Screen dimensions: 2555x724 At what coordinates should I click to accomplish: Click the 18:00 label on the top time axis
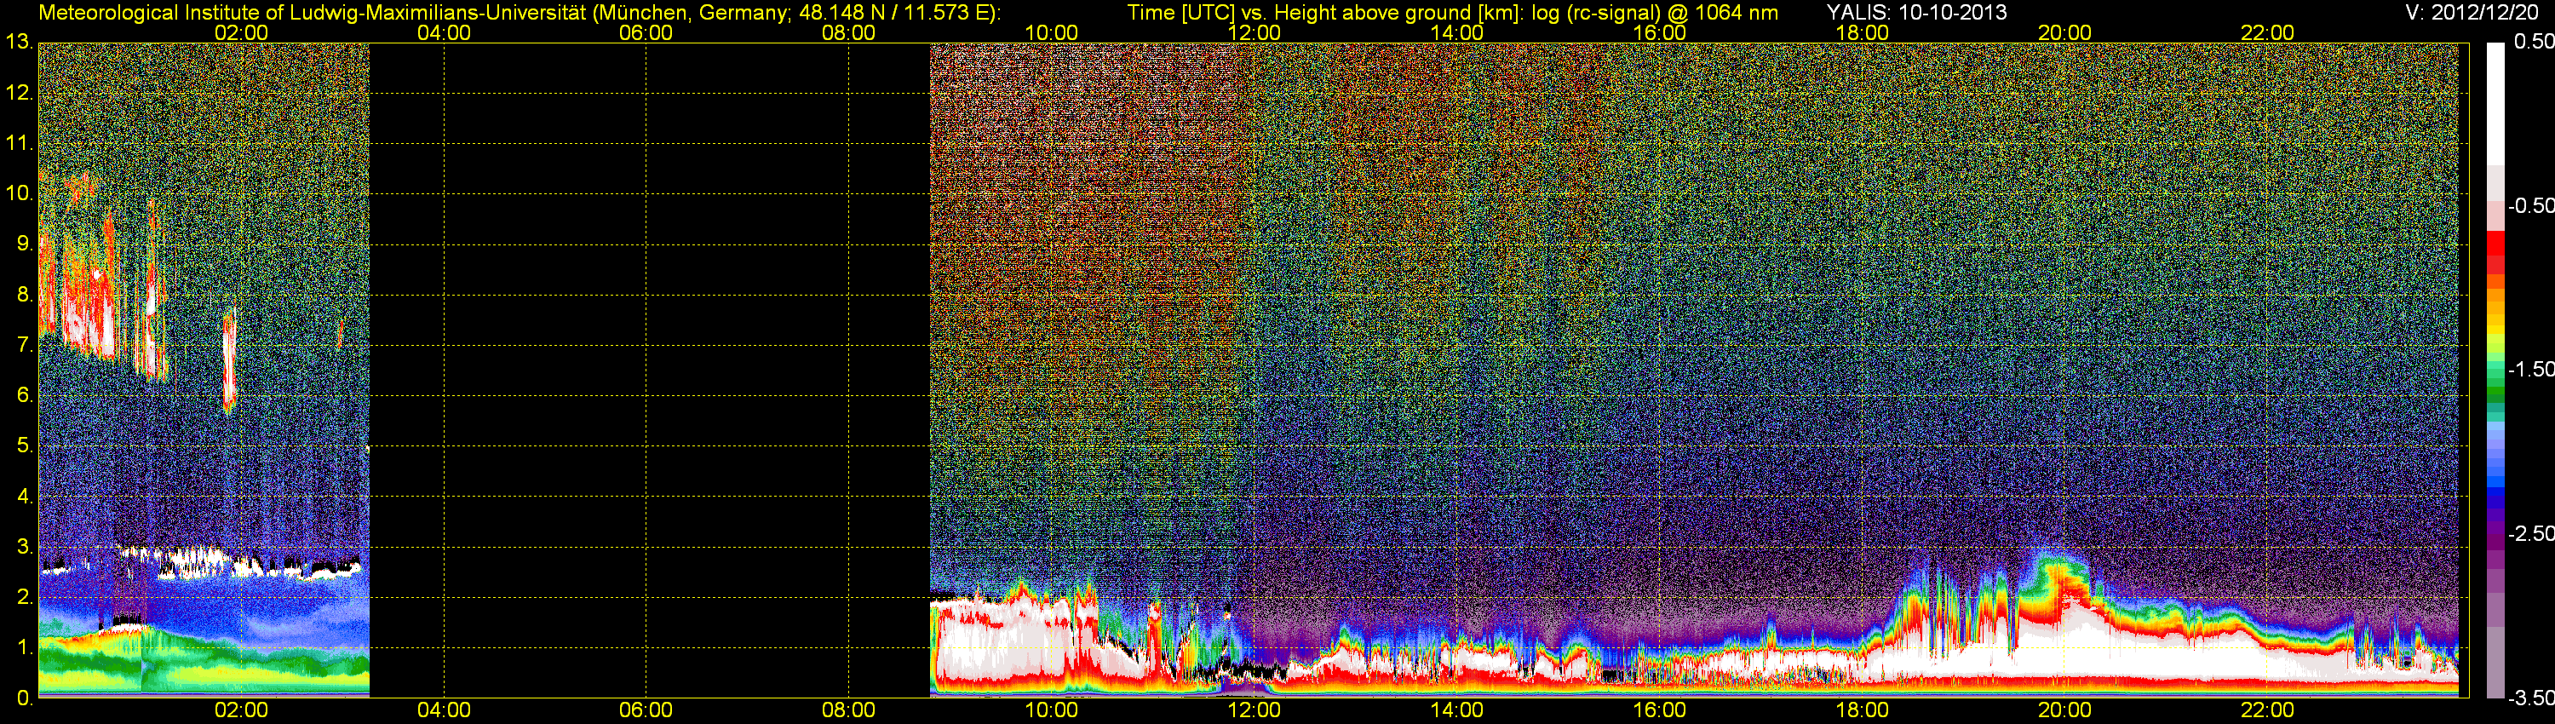[x=1862, y=32]
